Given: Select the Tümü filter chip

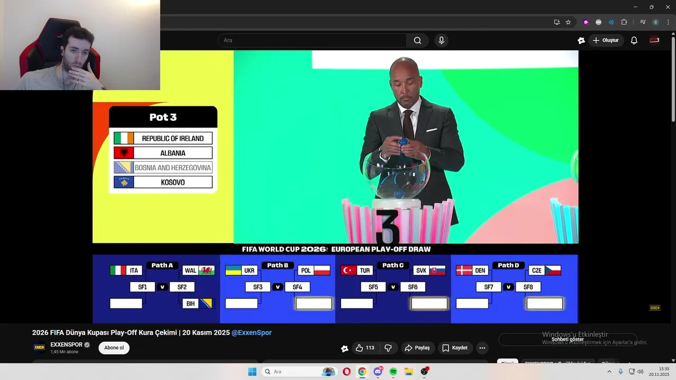Looking at the screenshot, I should click(x=508, y=363).
